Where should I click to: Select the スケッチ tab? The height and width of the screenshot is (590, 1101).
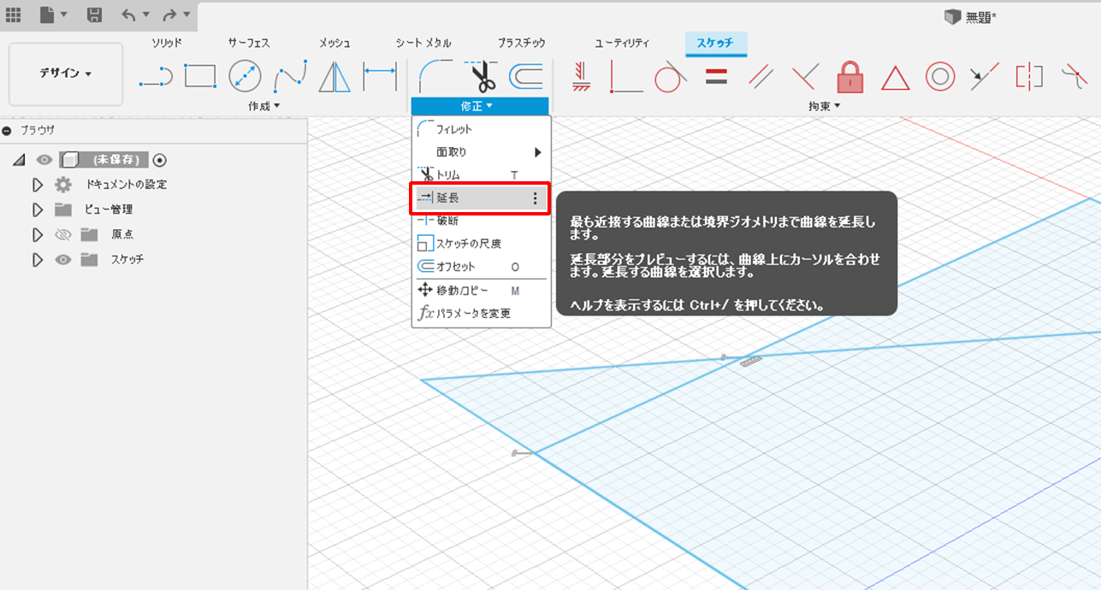[x=716, y=43]
